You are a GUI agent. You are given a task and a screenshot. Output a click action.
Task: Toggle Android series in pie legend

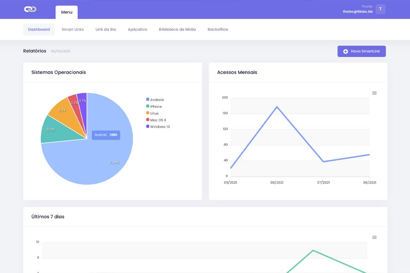click(x=155, y=99)
